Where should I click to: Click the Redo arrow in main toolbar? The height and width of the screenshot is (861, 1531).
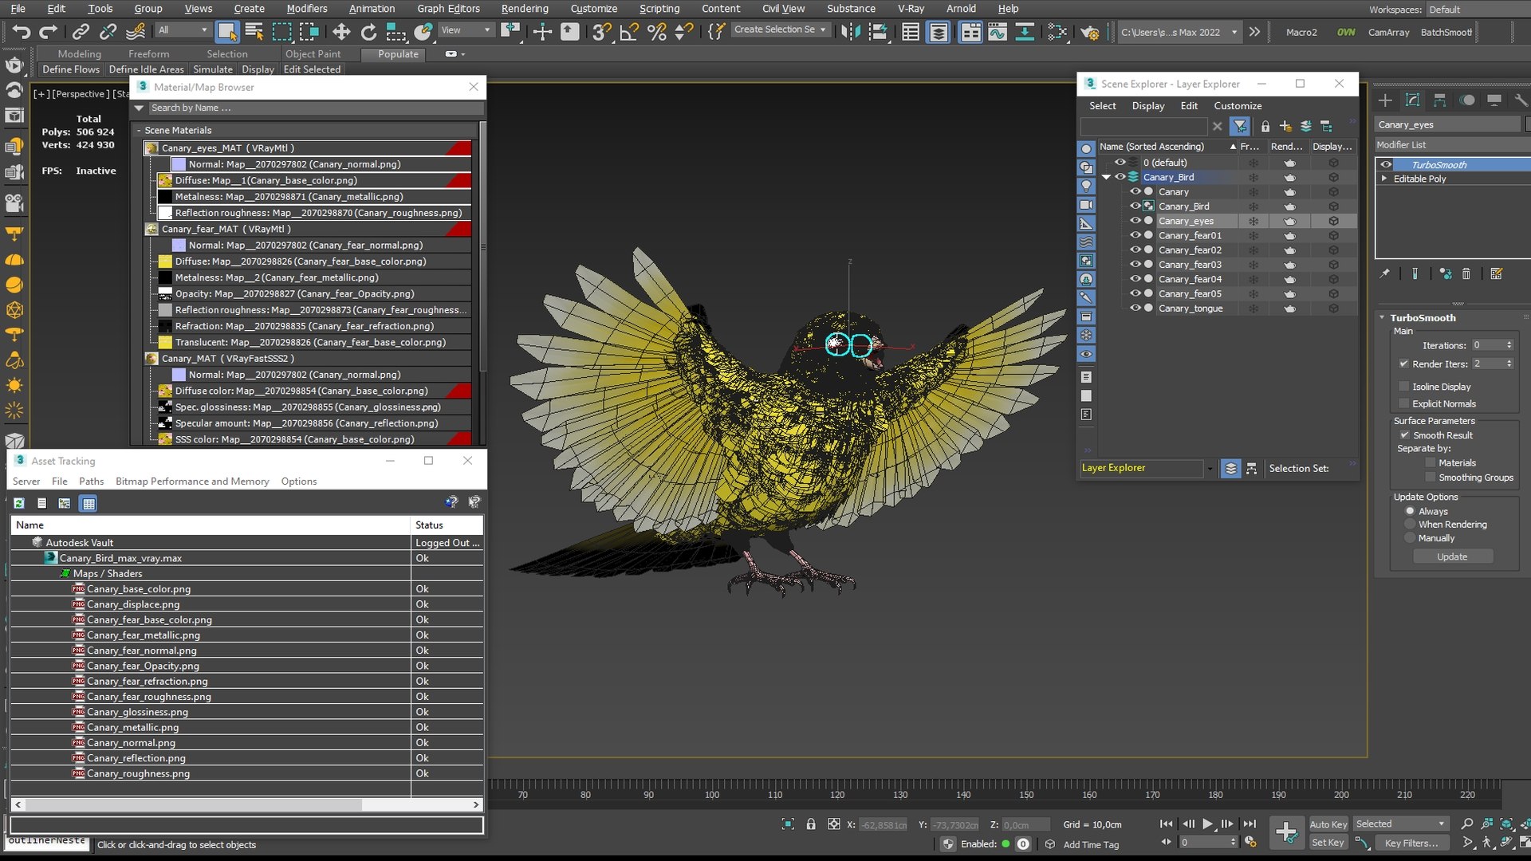pos(49,32)
